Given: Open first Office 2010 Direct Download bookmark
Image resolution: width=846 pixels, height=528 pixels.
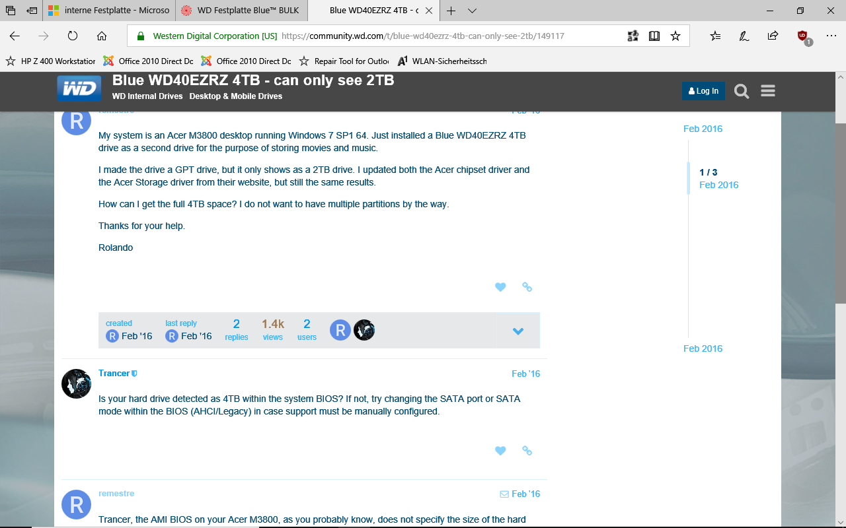Looking at the screenshot, I should tap(149, 61).
